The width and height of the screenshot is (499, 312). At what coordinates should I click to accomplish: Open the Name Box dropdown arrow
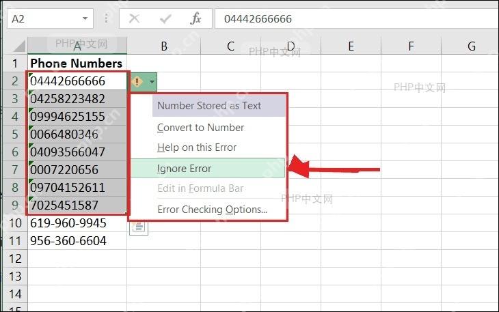(85, 18)
